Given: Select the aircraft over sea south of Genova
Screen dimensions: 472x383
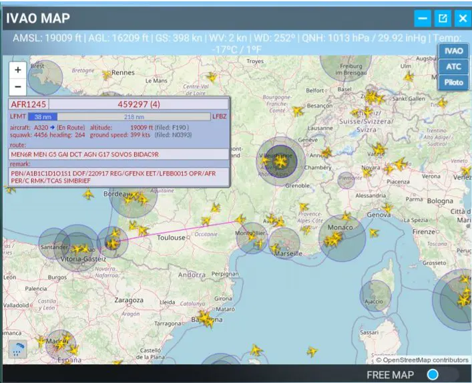Looking at the screenshot, I should point(374,233).
